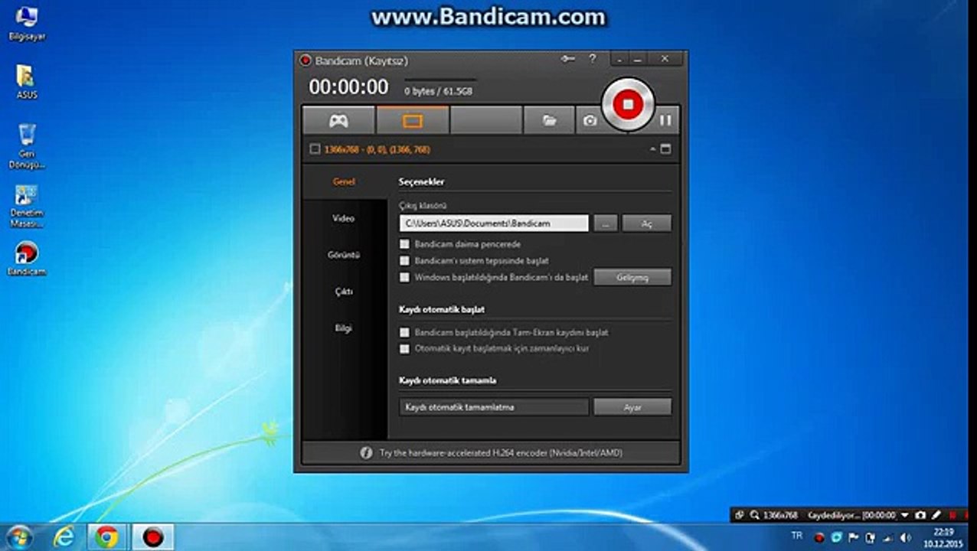Viewport: 977px width, 551px height.
Task: Select the ASUS folder desktop icon
Action: point(26,82)
